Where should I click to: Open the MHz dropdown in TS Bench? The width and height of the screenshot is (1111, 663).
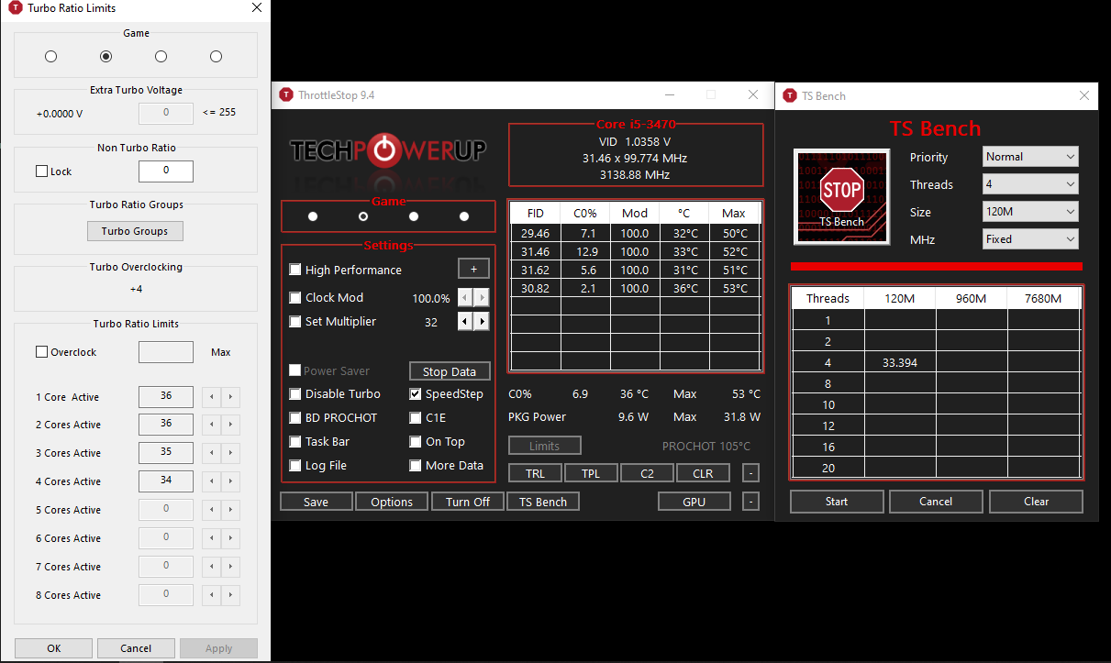[1030, 238]
